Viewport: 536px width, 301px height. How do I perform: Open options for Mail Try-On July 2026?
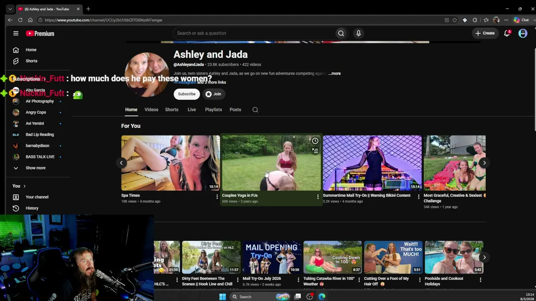point(298,280)
